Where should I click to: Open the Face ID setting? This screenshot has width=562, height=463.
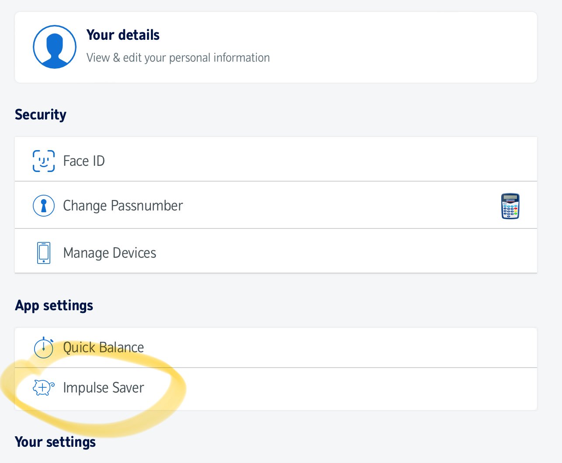tap(84, 161)
